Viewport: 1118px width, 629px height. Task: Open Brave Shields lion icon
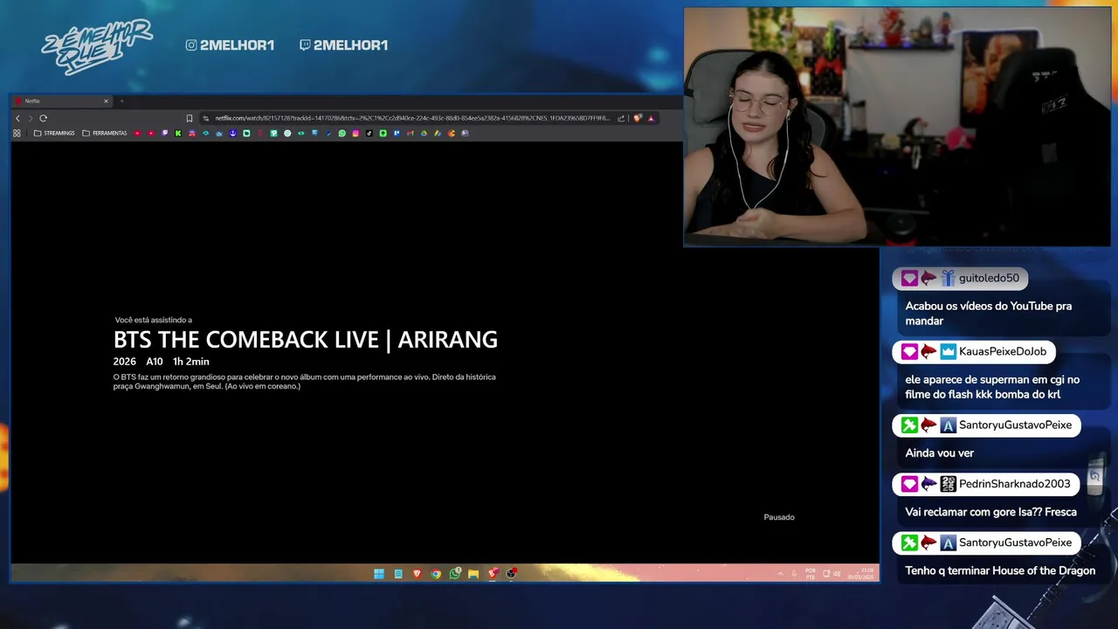[638, 118]
